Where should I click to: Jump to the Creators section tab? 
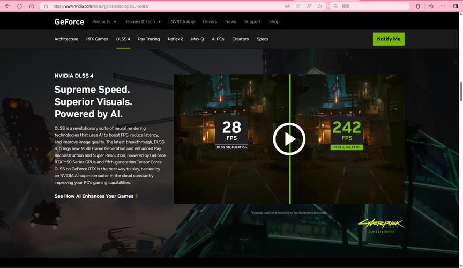(x=241, y=39)
